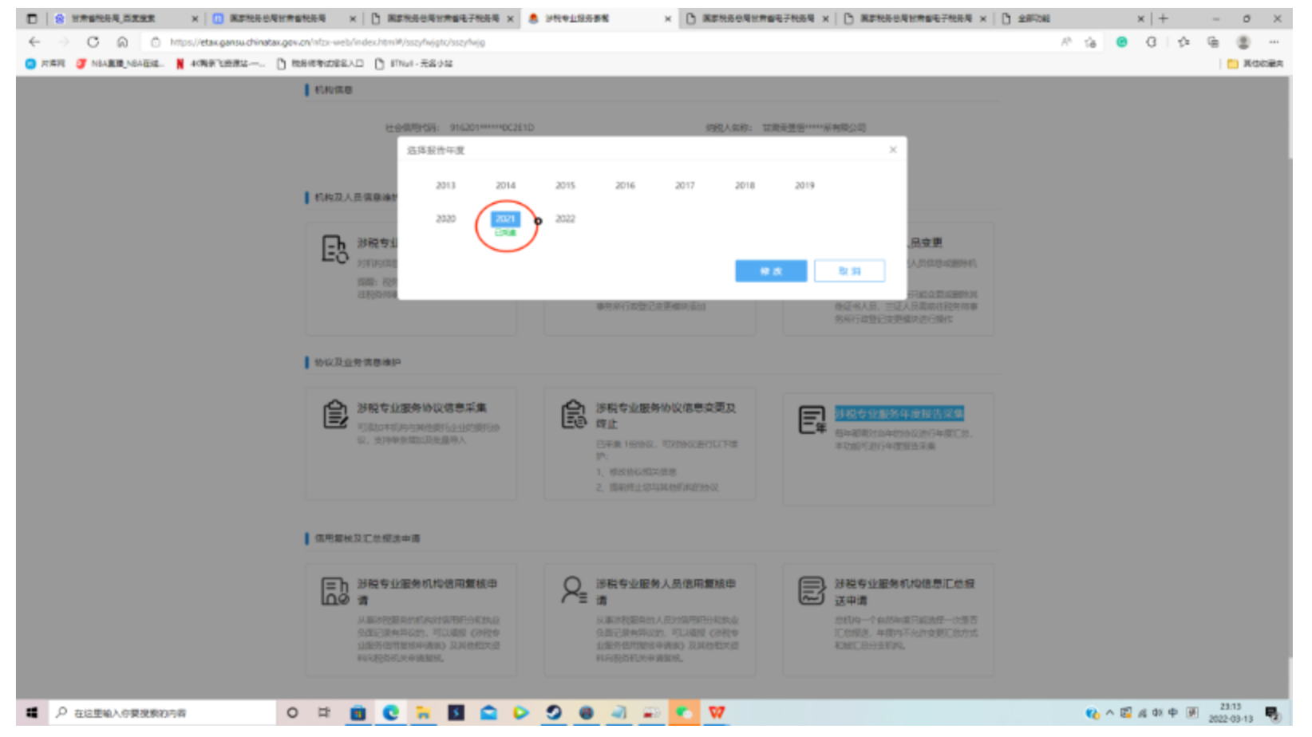Click the blue 修改 button

pos(771,271)
